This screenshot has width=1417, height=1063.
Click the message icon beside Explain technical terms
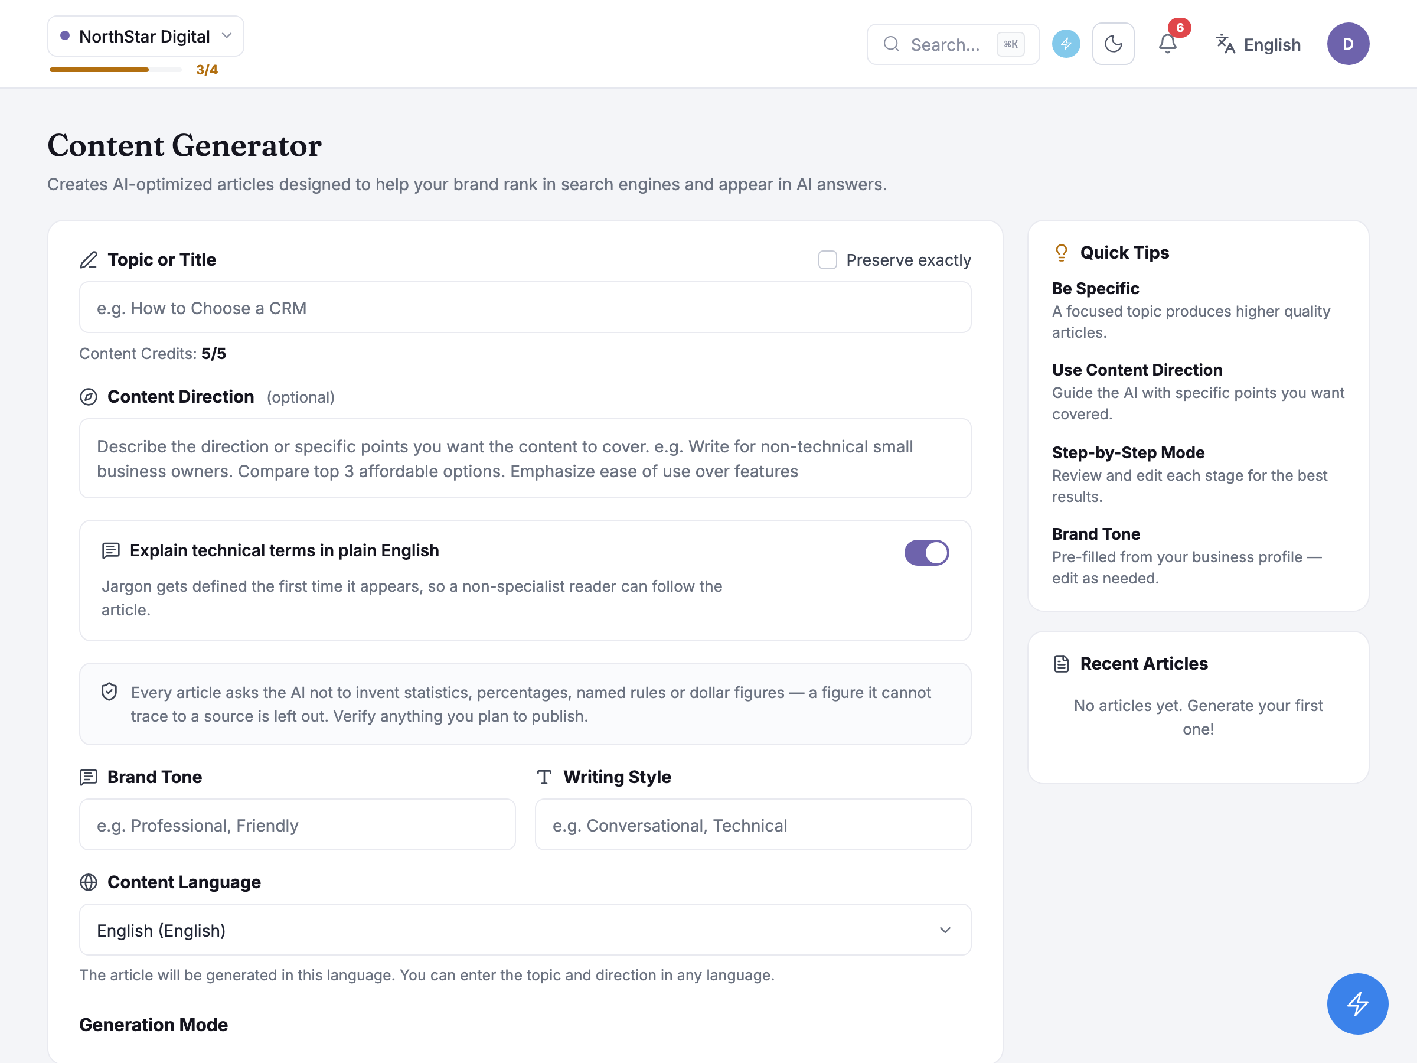(x=111, y=550)
